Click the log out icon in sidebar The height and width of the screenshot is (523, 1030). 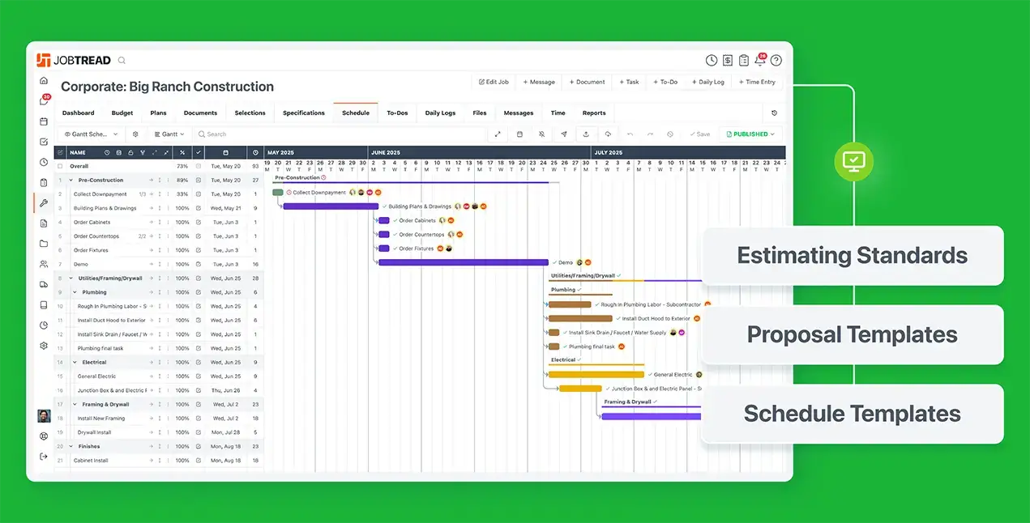click(x=44, y=457)
